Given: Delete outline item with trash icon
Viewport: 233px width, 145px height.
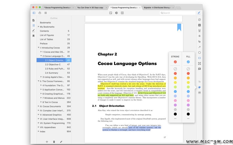Looking at the screenshot, I should pyautogui.click(x=54, y=142).
